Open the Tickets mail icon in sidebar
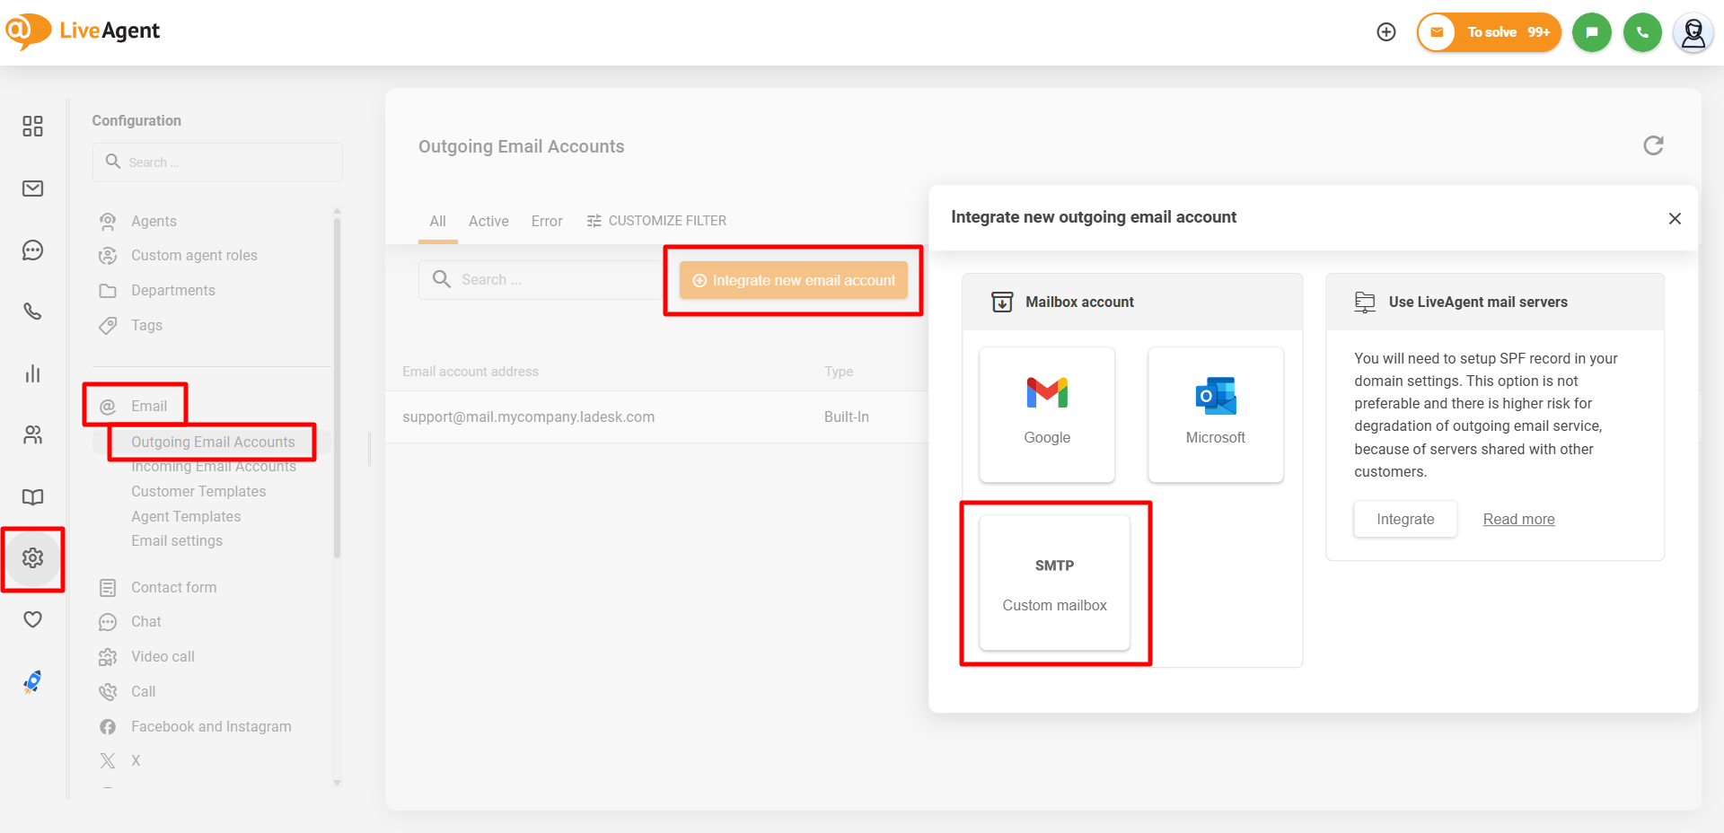Image resolution: width=1724 pixels, height=833 pixels. (33, 189)
